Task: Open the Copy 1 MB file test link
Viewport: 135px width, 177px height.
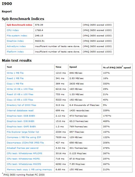Action: point(15,84)
